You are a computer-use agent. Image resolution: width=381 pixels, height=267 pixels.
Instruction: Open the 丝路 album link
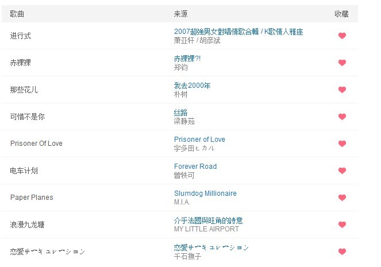click(180, 113)
